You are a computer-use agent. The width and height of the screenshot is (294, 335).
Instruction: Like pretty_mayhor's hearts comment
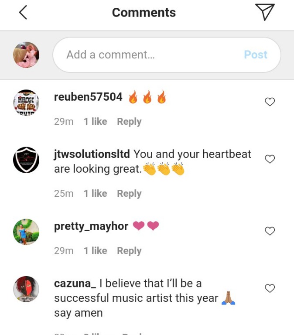[x=270, y=231]
